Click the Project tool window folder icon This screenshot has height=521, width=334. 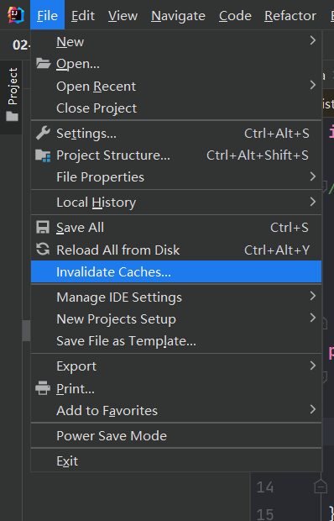(x=13, y=116)
